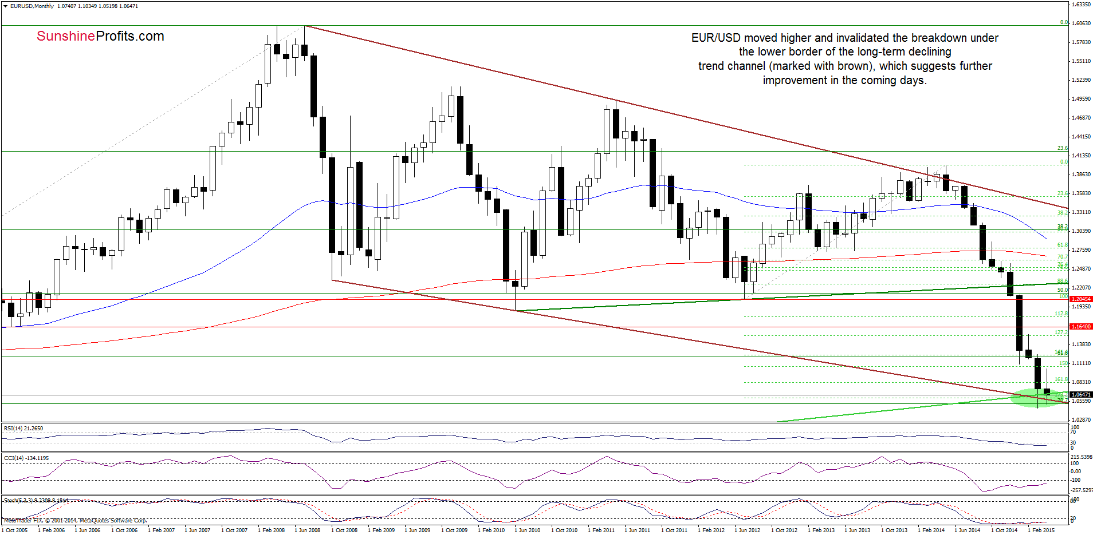Image resolution: width=1093 pixels, height=535 pixels.
Task: Click the 1.19350 value on price axis
Action: (x=1081, y=307)
